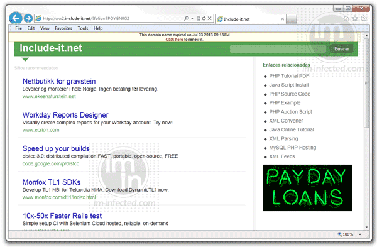Click the search magnifier in address bar
This screenshot has width=377, height=247.
click(x=187, y=18)
